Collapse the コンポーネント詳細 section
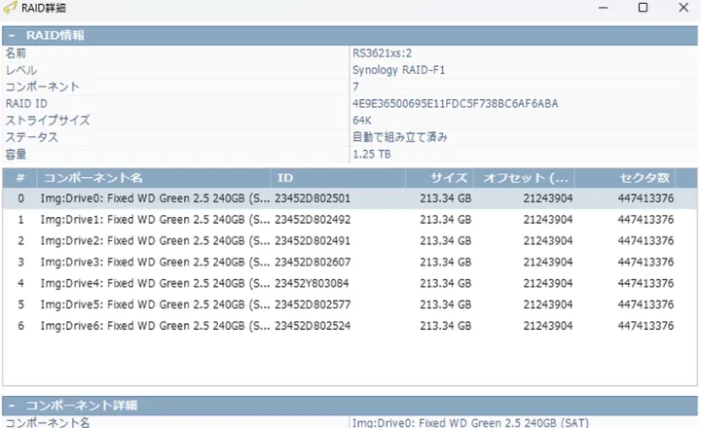Image resolution: width=701 pixels, height=428 pixels. 12,406
